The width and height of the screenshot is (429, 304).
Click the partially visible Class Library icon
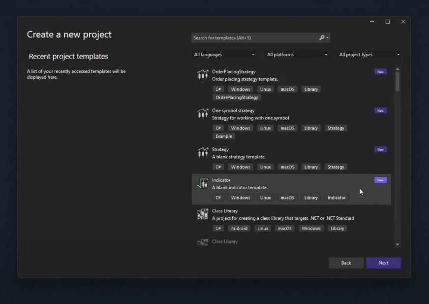point(203,242)
